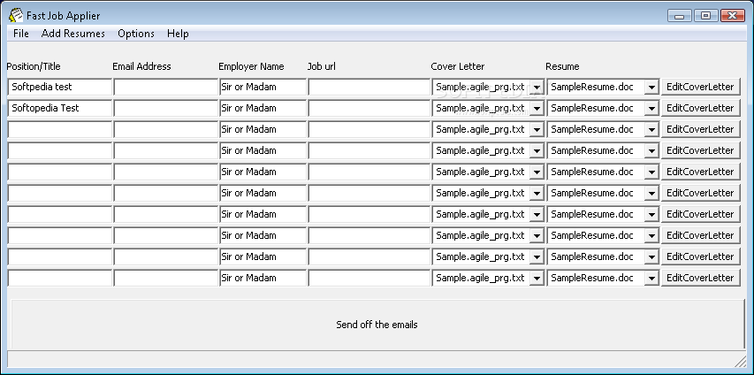This screenshot has width=754, height=375.
Task: Expand Resume dropdown in Softopedia Test row
Action: (x=651, y=109)
